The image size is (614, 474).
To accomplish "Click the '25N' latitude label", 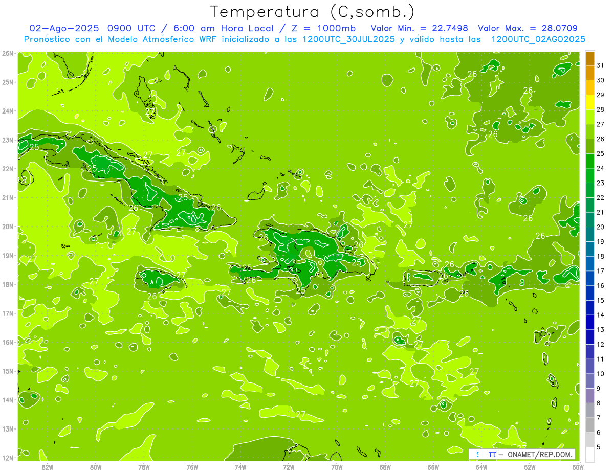I will [x=8, y=82].
